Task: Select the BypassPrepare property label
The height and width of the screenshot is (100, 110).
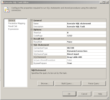Action: (x=50, y=63)
